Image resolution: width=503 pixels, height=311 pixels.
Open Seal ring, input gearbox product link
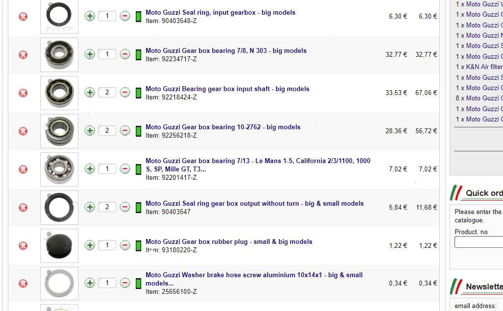[x=221, y=13]
